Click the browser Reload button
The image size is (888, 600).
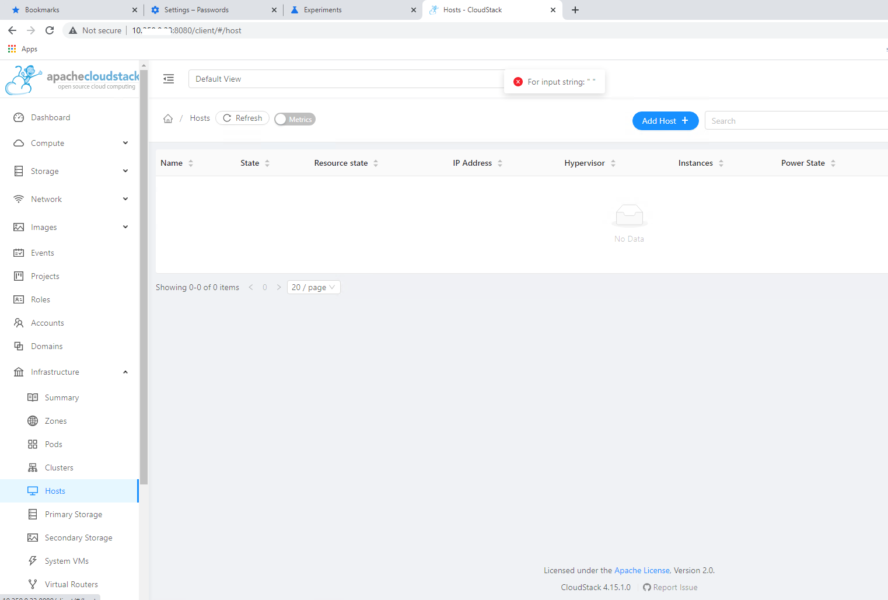[50, 30]
